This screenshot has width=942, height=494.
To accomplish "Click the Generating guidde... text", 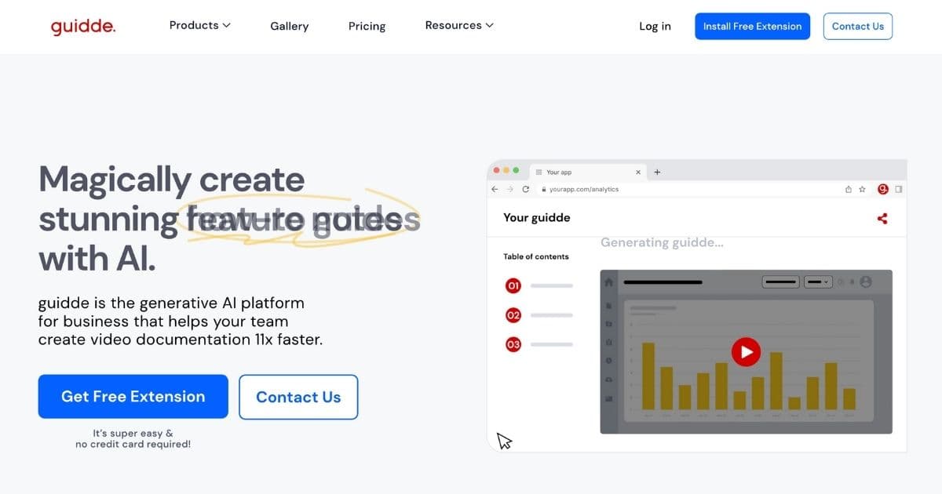I will click(x=662, y=242).
